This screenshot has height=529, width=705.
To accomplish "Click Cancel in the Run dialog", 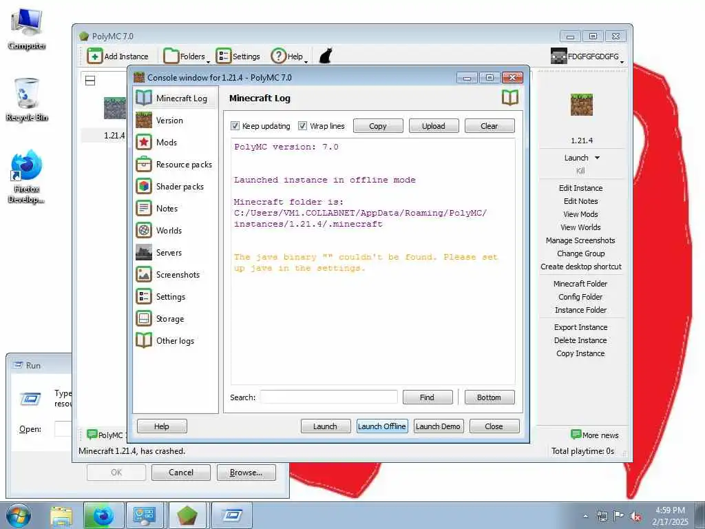I will 181,473.
